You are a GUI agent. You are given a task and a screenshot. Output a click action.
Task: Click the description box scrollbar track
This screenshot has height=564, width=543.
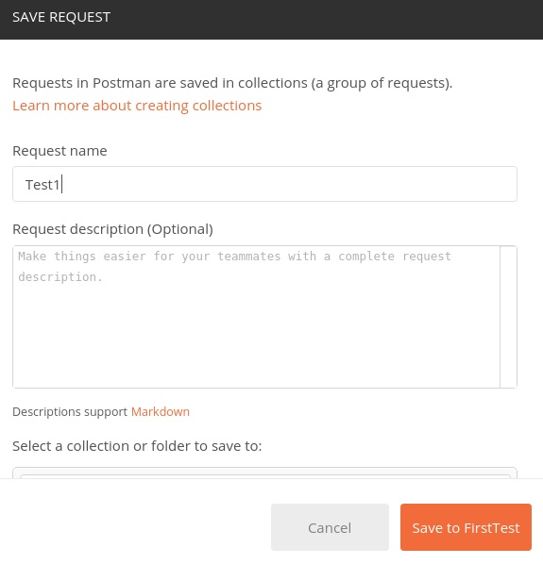pyautogui.click(x=508, y=317)
